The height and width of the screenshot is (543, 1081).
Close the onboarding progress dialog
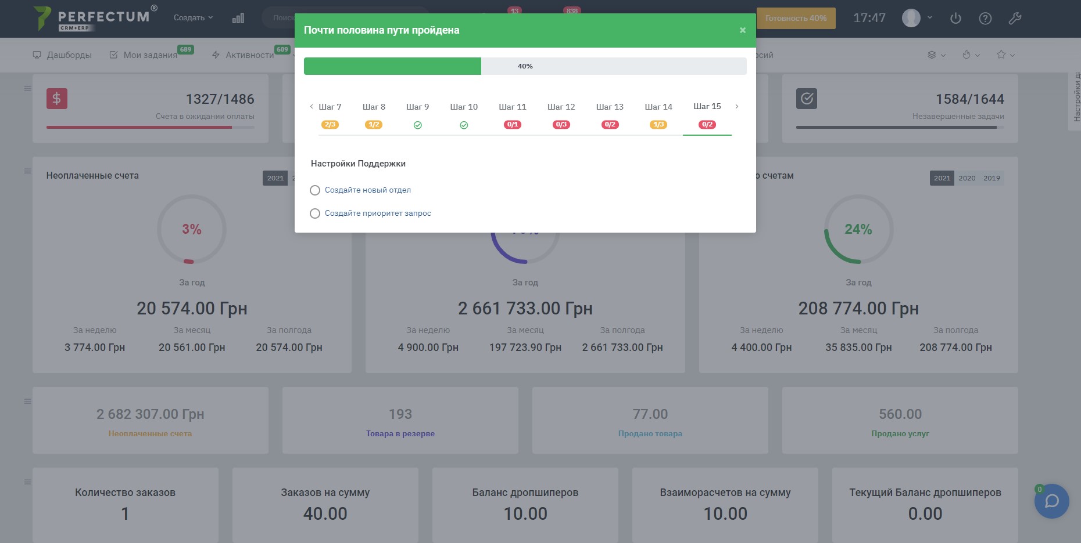742,30
